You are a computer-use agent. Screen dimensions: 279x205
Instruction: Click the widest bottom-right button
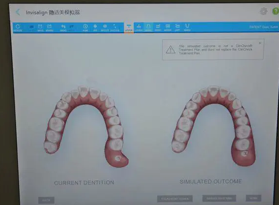click(x=175, y=199)
